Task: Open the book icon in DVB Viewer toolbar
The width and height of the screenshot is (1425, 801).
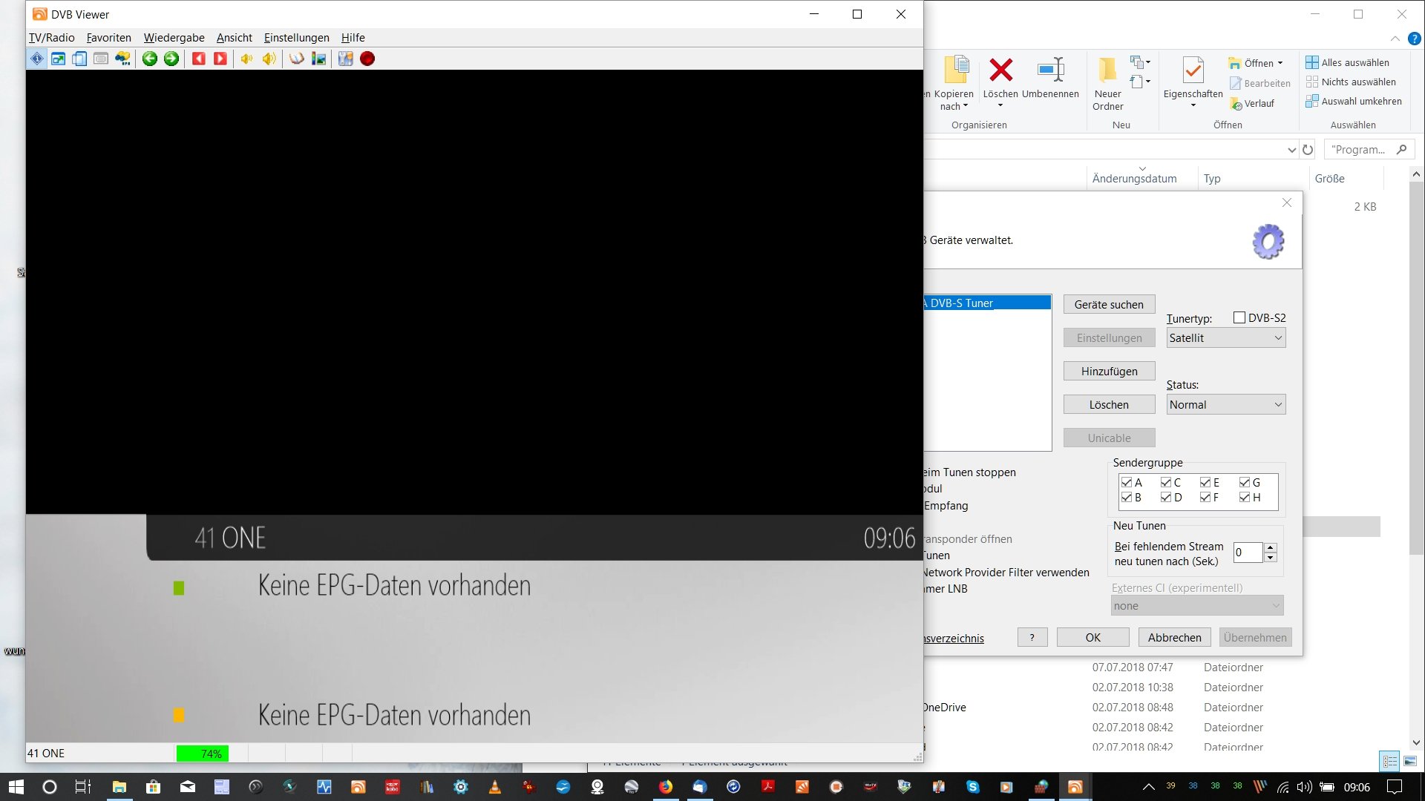Action: point(297,59)
